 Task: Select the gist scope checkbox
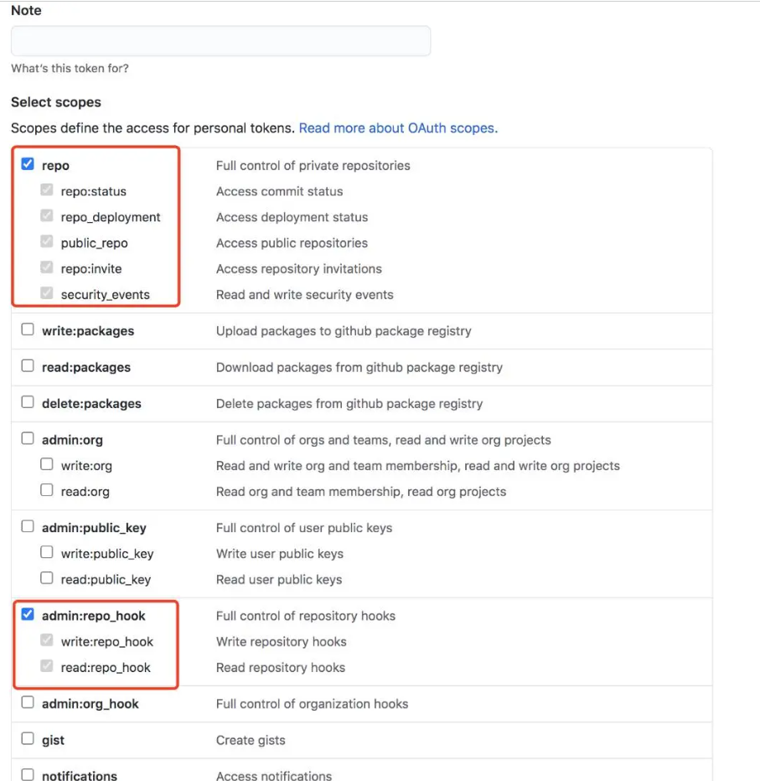point(28,739)
